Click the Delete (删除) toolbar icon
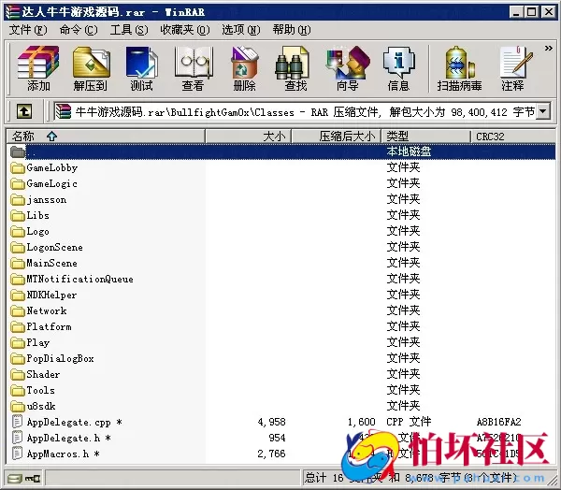 click(244, 68)
